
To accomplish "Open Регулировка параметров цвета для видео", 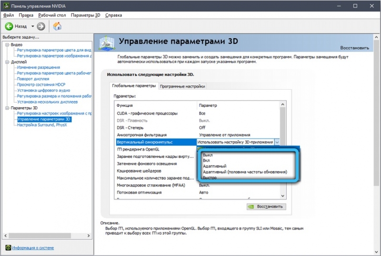I will click(54, 50).
